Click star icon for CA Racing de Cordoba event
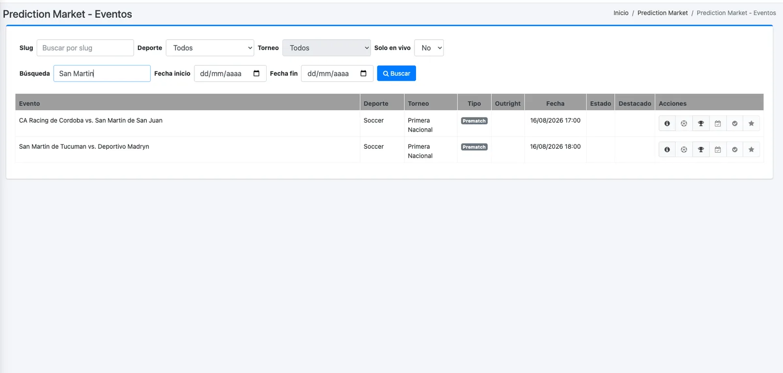This screenshot has width=783, height=373. [x=751, y=123]
